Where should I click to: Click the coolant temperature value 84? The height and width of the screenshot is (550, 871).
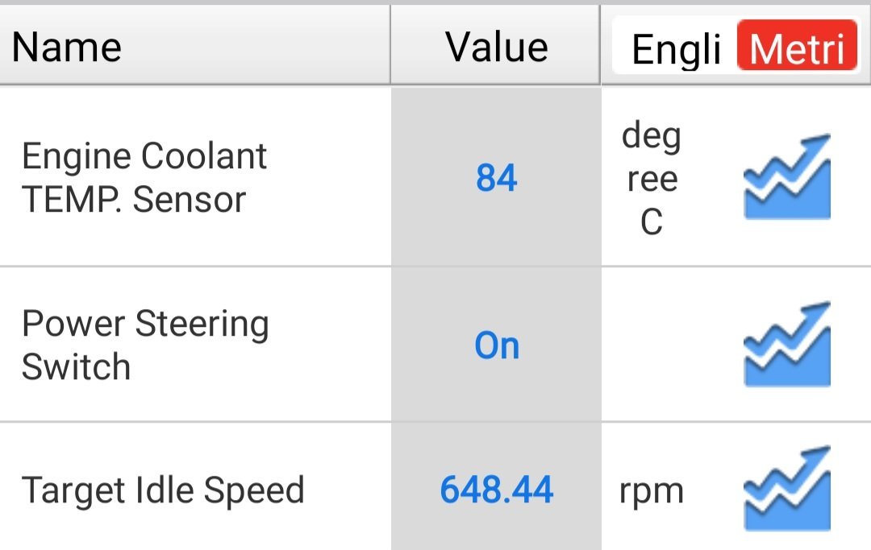[497, 178]
